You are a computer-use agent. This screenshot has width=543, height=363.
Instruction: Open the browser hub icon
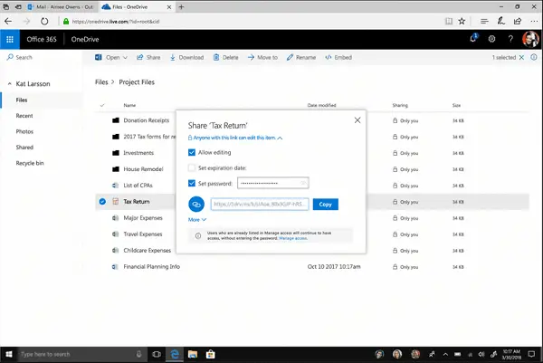(x=484, y=22)
